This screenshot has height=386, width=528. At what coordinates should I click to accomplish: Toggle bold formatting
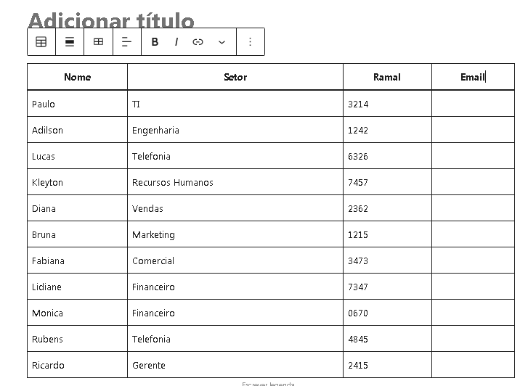point(155,42)
